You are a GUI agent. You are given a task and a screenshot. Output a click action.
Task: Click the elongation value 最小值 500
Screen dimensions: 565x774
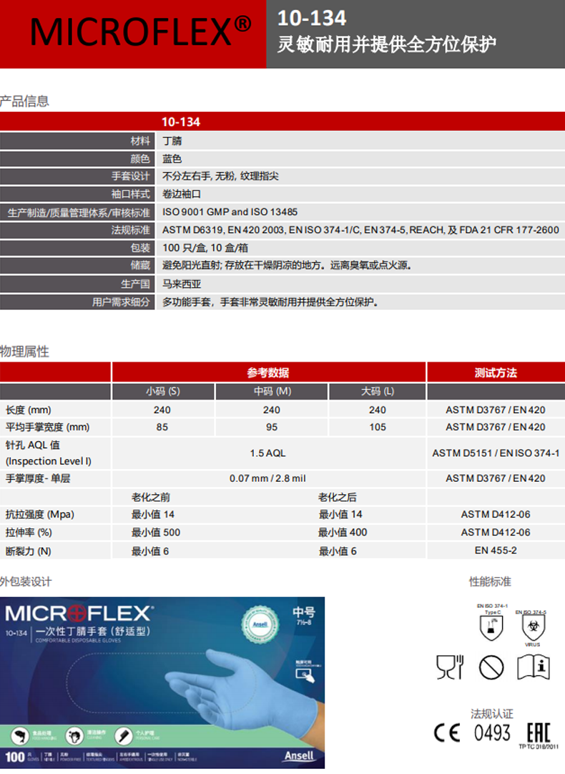156,532
